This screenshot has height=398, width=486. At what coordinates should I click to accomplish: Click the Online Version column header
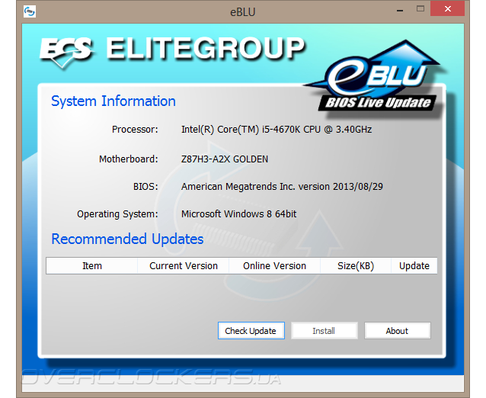(274, 266)
